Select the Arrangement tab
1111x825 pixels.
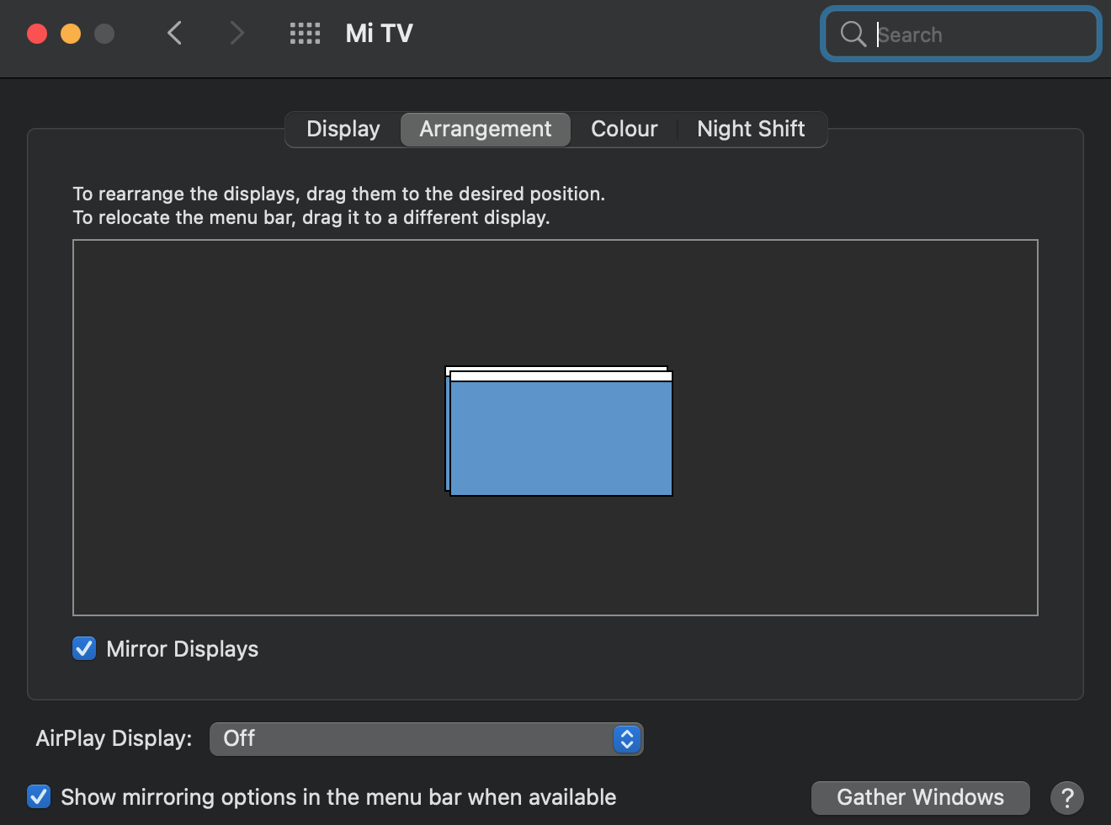(486, 129)
